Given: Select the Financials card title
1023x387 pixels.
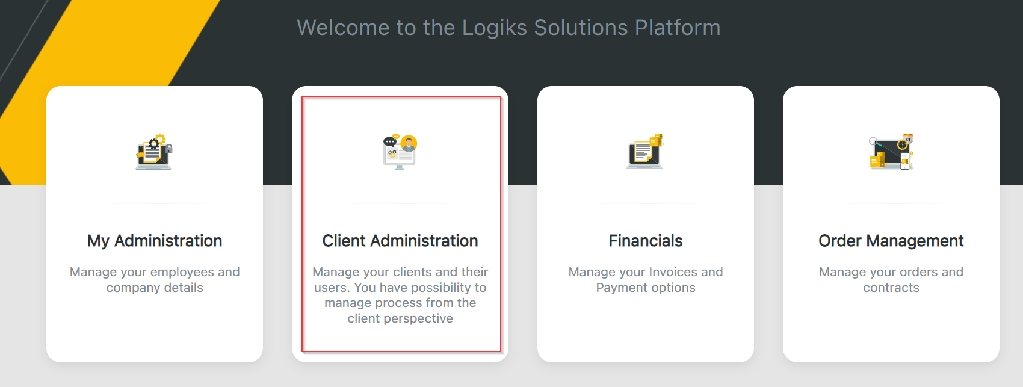Looking at the screenshot, I should [646, 241].
